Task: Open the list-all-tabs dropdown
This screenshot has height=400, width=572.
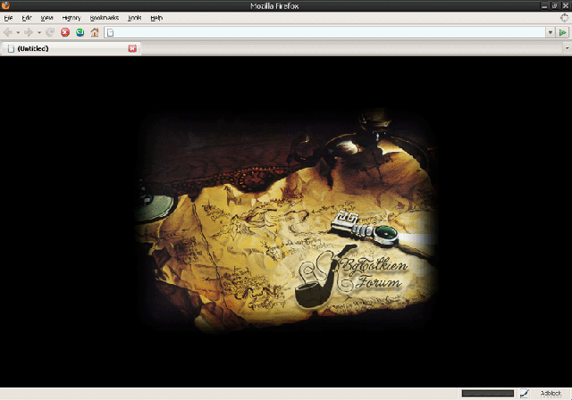Action: pyautogui.click(x=567, y=48)
